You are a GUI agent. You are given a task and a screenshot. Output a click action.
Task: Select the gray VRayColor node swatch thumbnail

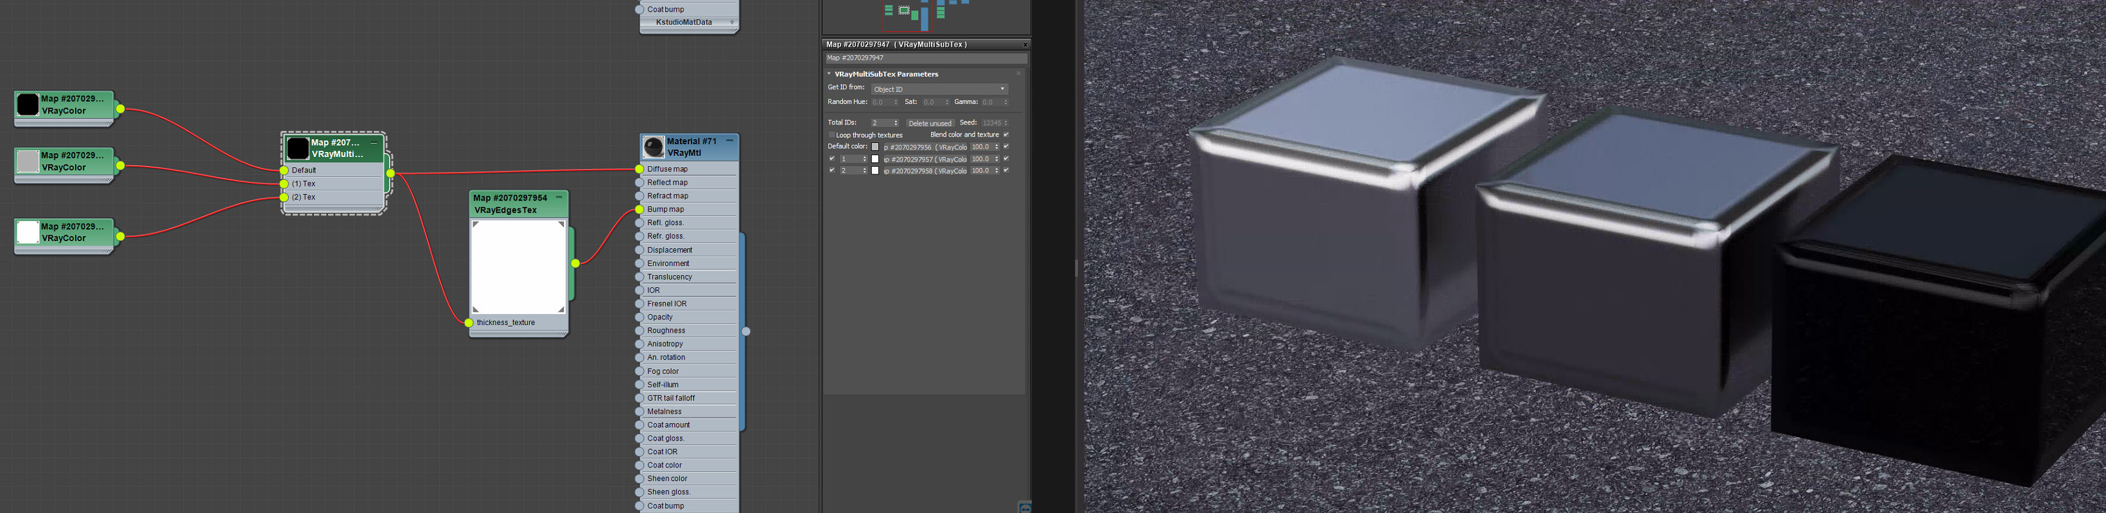coord(28,161)
